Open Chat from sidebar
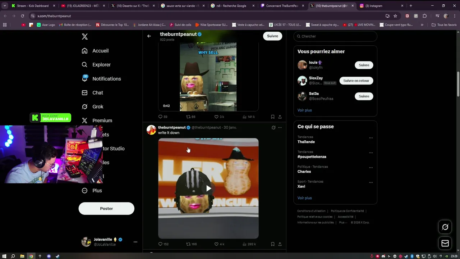Image resolution: width=460 pixels, height=259 pixels. (92, 93)
